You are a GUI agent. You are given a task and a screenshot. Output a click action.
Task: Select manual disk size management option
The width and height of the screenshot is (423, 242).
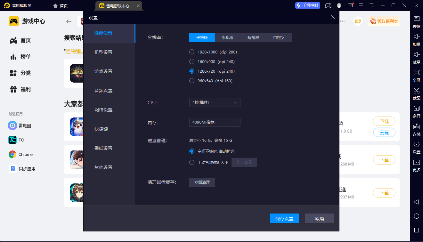coord(192,162)
